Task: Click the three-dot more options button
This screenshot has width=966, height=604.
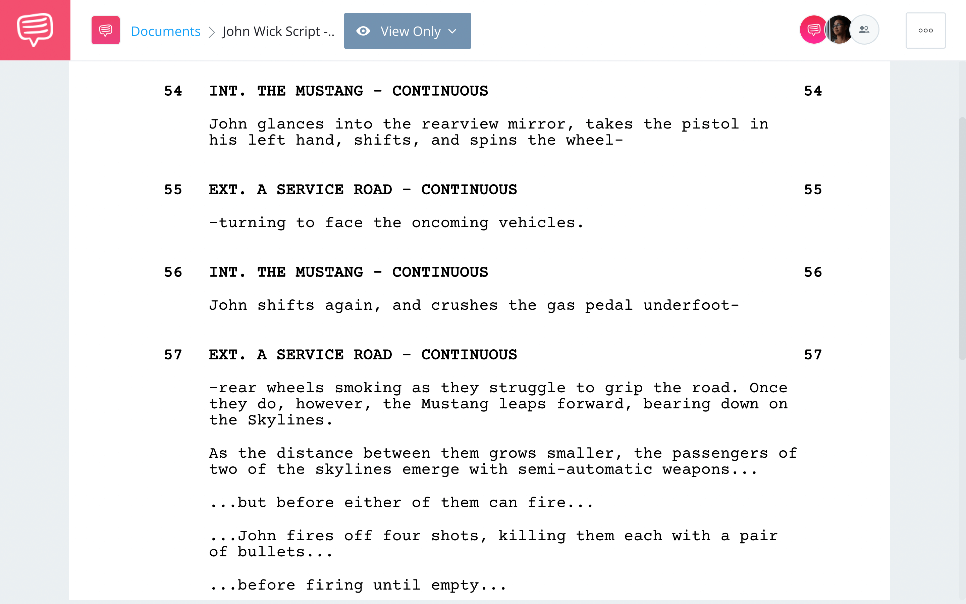Action: coord(925,30)
